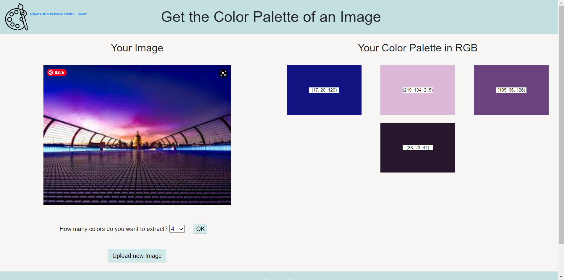
Task: Click the bridge sunset image
Action: [137, 135]
